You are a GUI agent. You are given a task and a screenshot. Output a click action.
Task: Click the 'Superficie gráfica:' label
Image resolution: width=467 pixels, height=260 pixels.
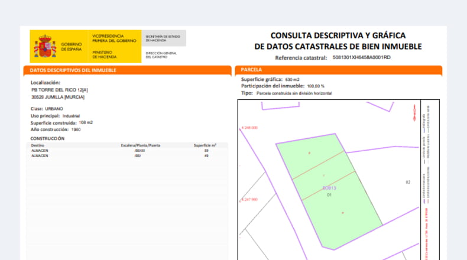262,79
